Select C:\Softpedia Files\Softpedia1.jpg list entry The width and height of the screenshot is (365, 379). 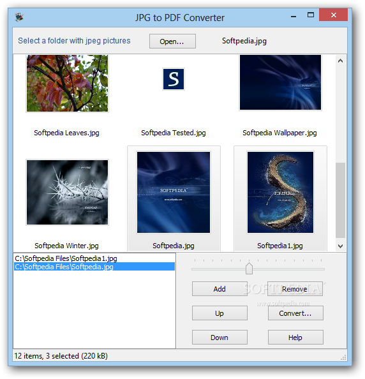94,258
